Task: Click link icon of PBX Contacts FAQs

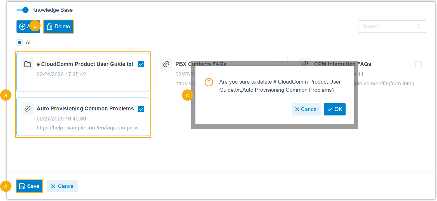Action: tap(166, 64)
